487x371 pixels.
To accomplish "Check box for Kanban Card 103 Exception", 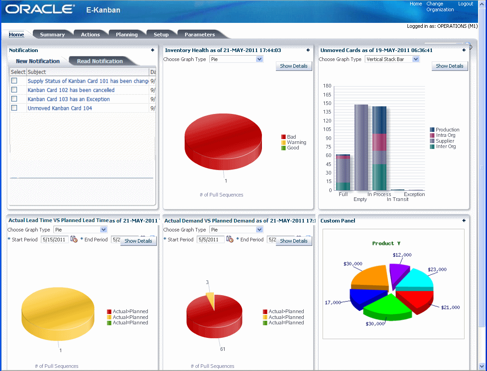I will pyautogui.click(x=14, y=99).
